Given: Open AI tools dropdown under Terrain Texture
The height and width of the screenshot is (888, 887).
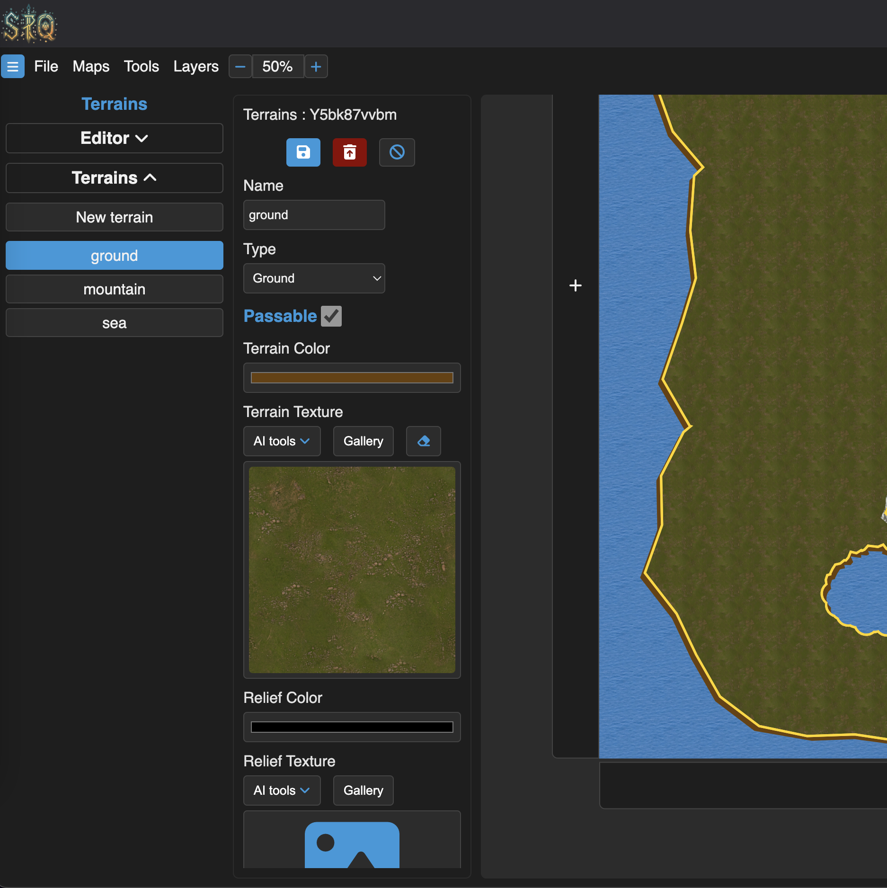Looking at the screenshot, I should tap(282, 441).
